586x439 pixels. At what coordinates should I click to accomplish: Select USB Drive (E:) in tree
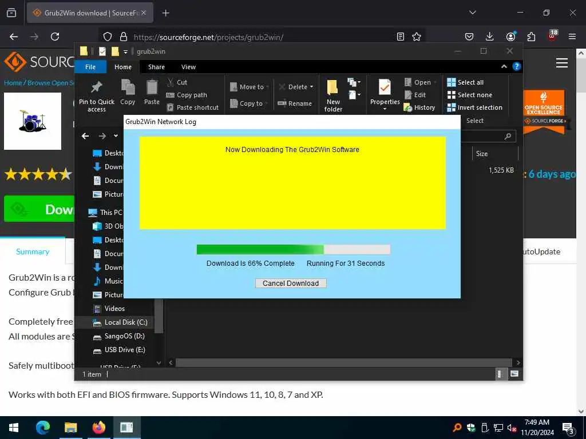click(x=119, y=350)
